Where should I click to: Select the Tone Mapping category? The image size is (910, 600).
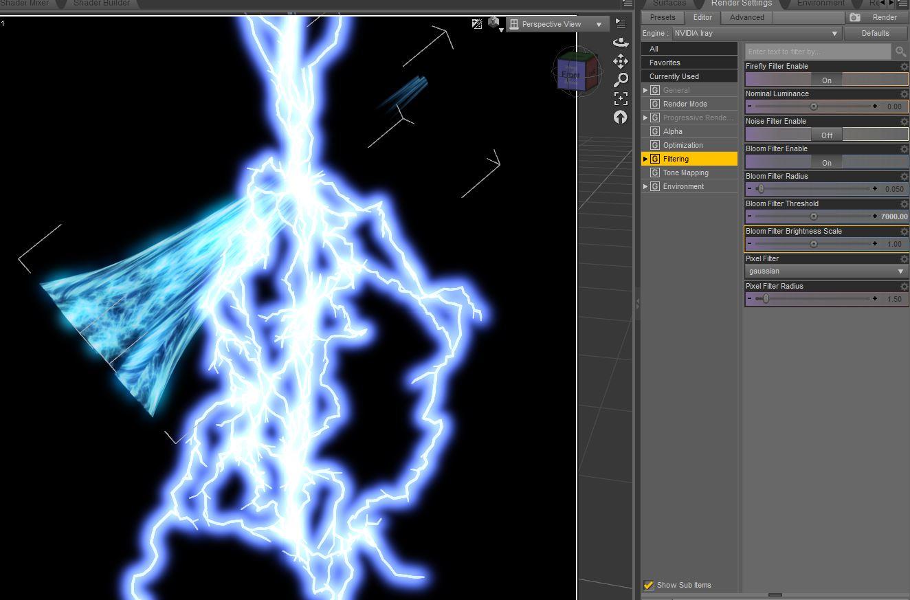point(689,173)
